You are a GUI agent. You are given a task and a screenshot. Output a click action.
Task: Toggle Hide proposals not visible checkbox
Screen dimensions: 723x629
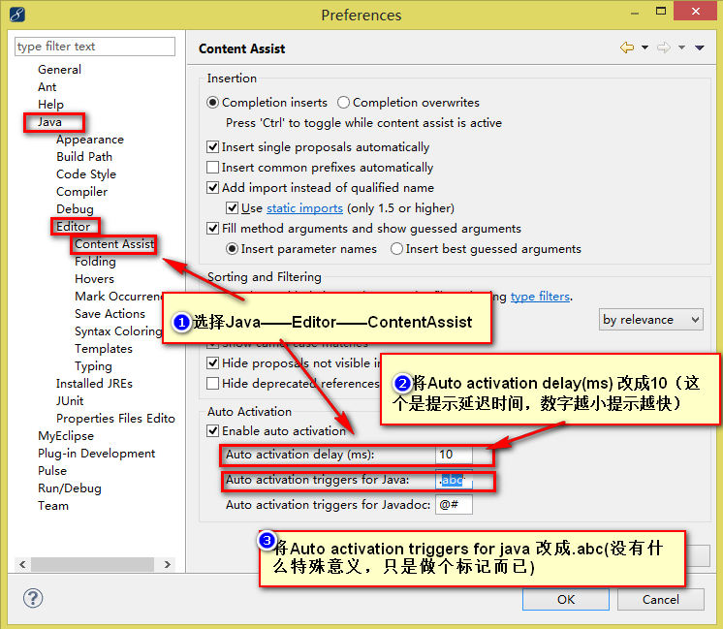tap(212, 363)
